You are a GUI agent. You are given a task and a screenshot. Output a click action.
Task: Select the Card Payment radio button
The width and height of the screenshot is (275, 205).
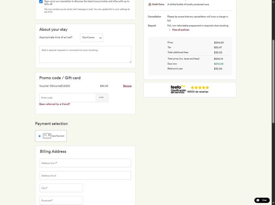(40, 136)
